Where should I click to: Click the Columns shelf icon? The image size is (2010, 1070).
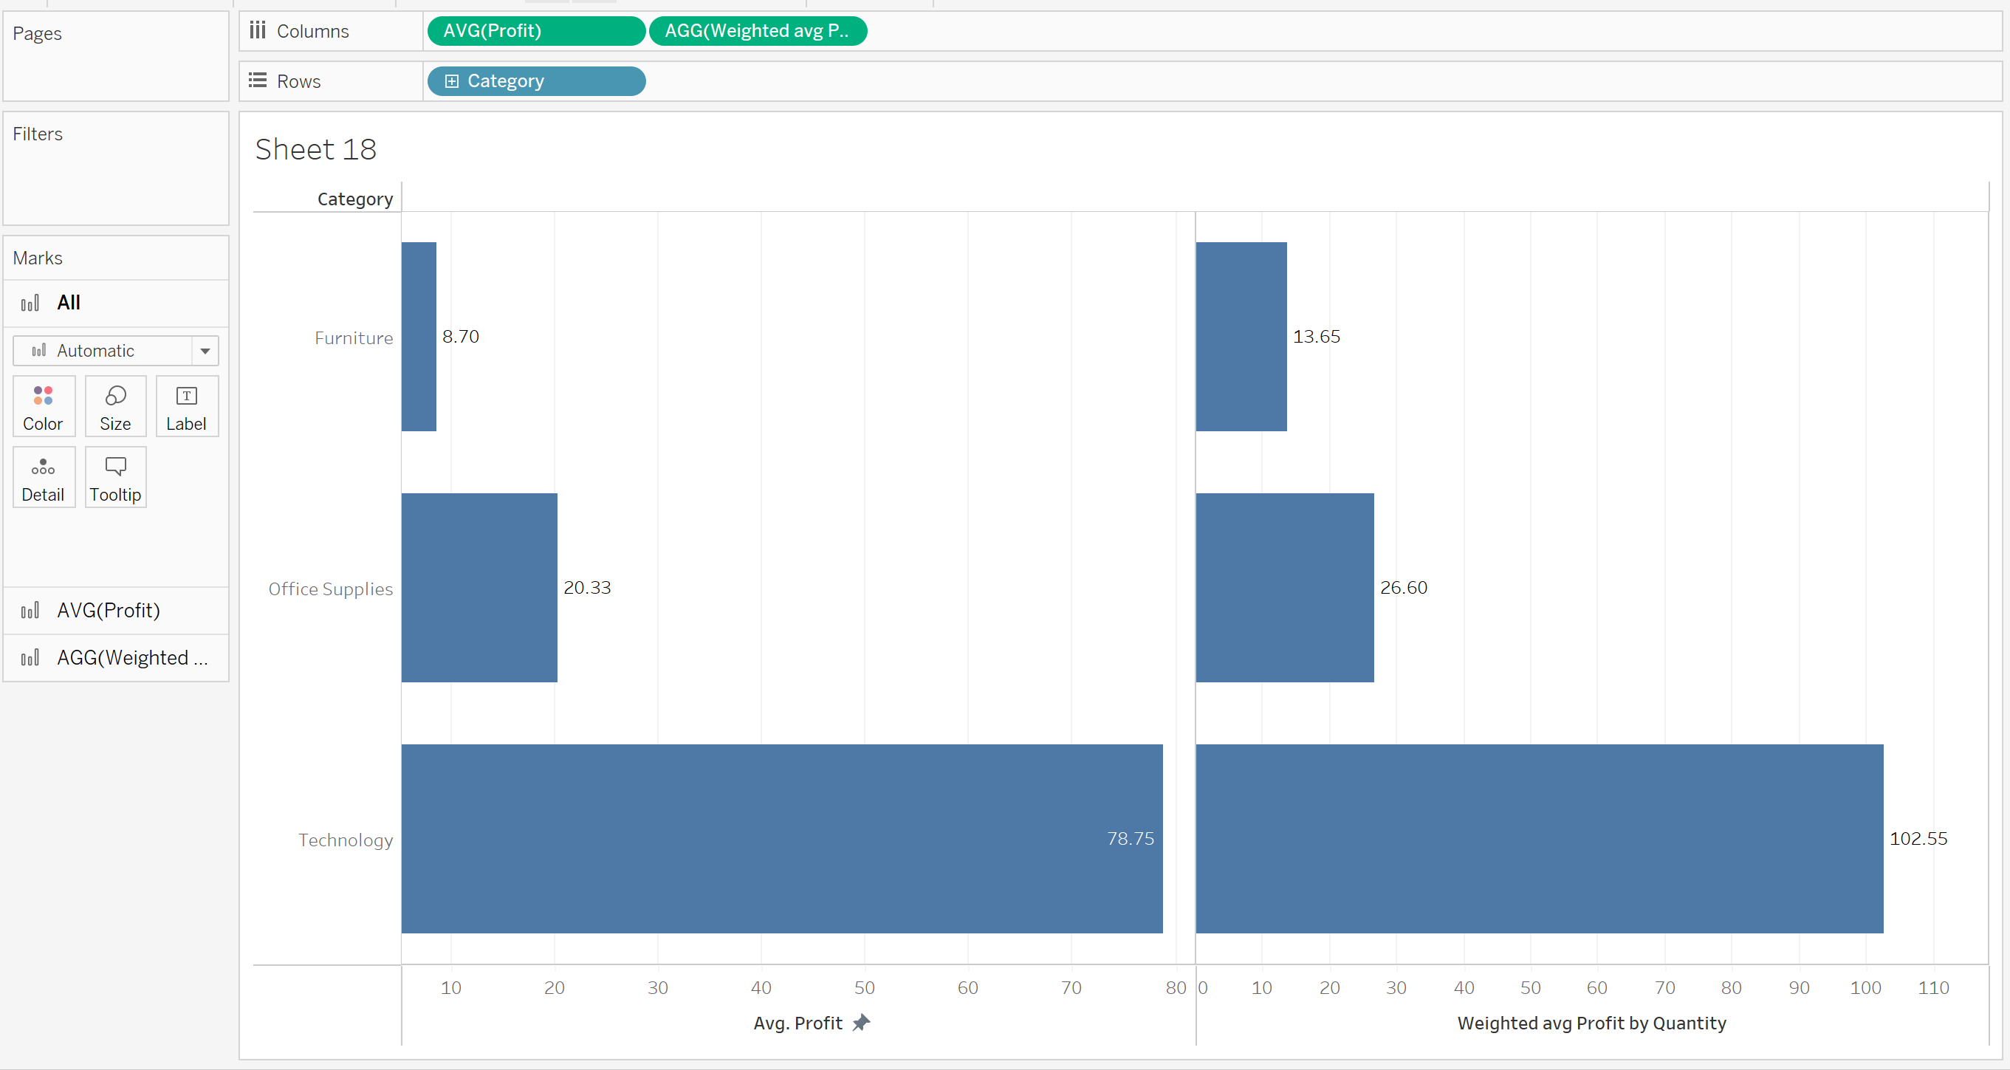[x=258, y=30]
